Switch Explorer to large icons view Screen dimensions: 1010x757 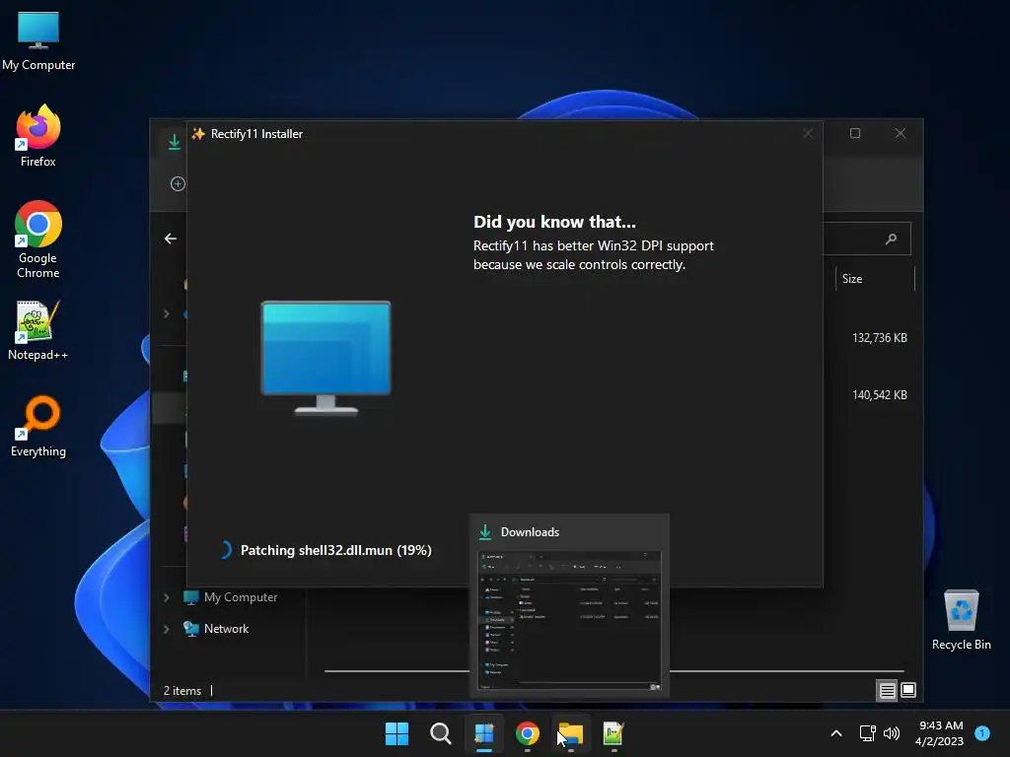[x=908, y=691]
